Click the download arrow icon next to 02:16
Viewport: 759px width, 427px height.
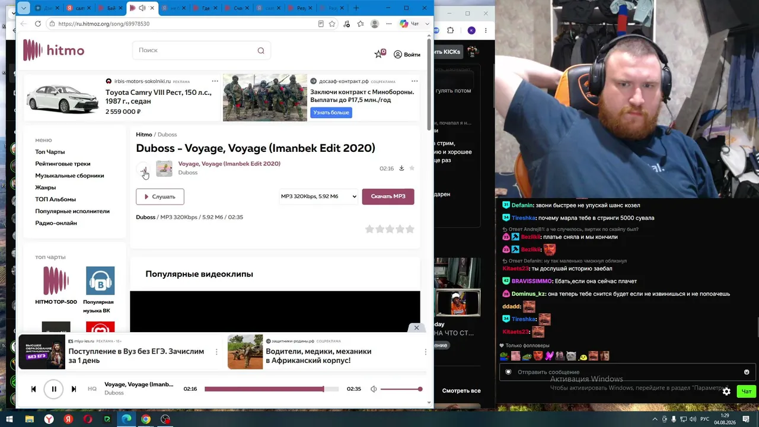pos(401,168)
